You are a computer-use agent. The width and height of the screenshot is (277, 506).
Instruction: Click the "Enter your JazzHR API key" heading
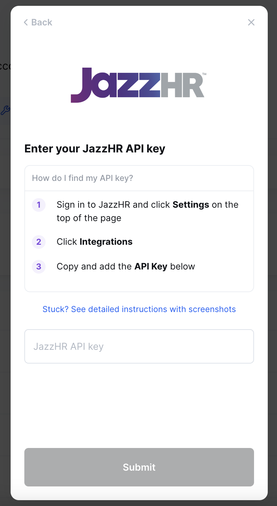95,149
